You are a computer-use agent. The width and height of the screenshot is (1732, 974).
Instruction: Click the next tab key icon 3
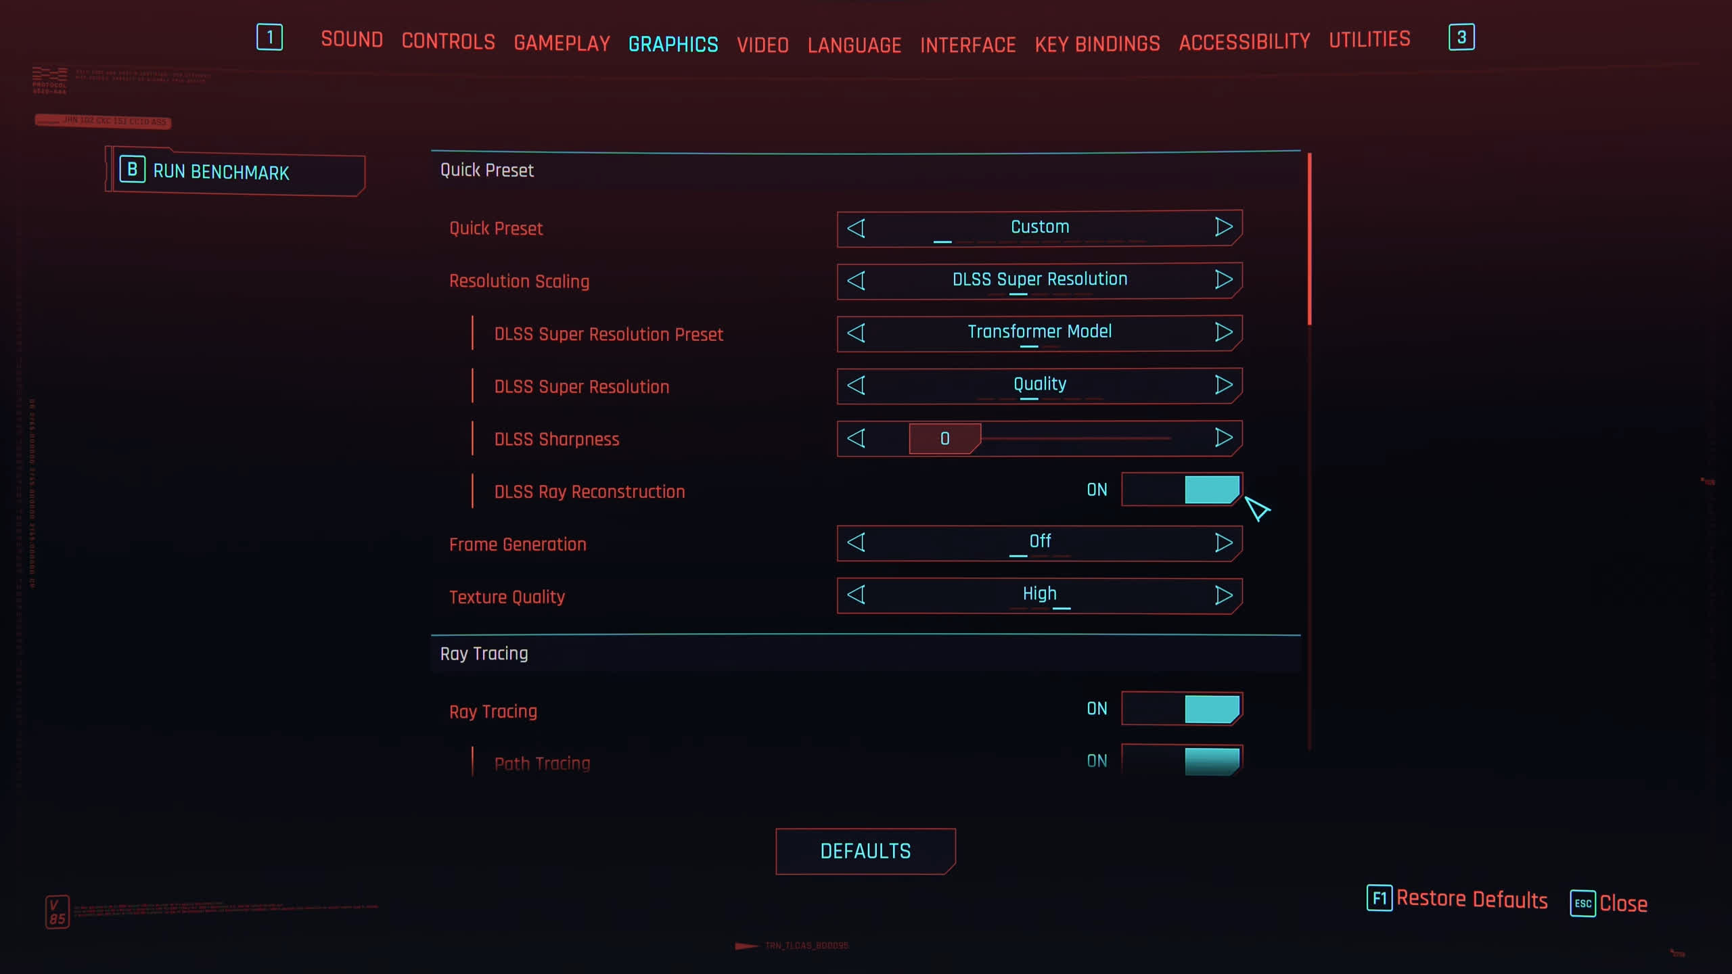tap(1461, 37)
